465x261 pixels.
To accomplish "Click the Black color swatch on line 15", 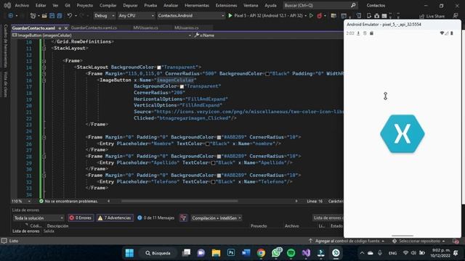I will click(267, 74).
